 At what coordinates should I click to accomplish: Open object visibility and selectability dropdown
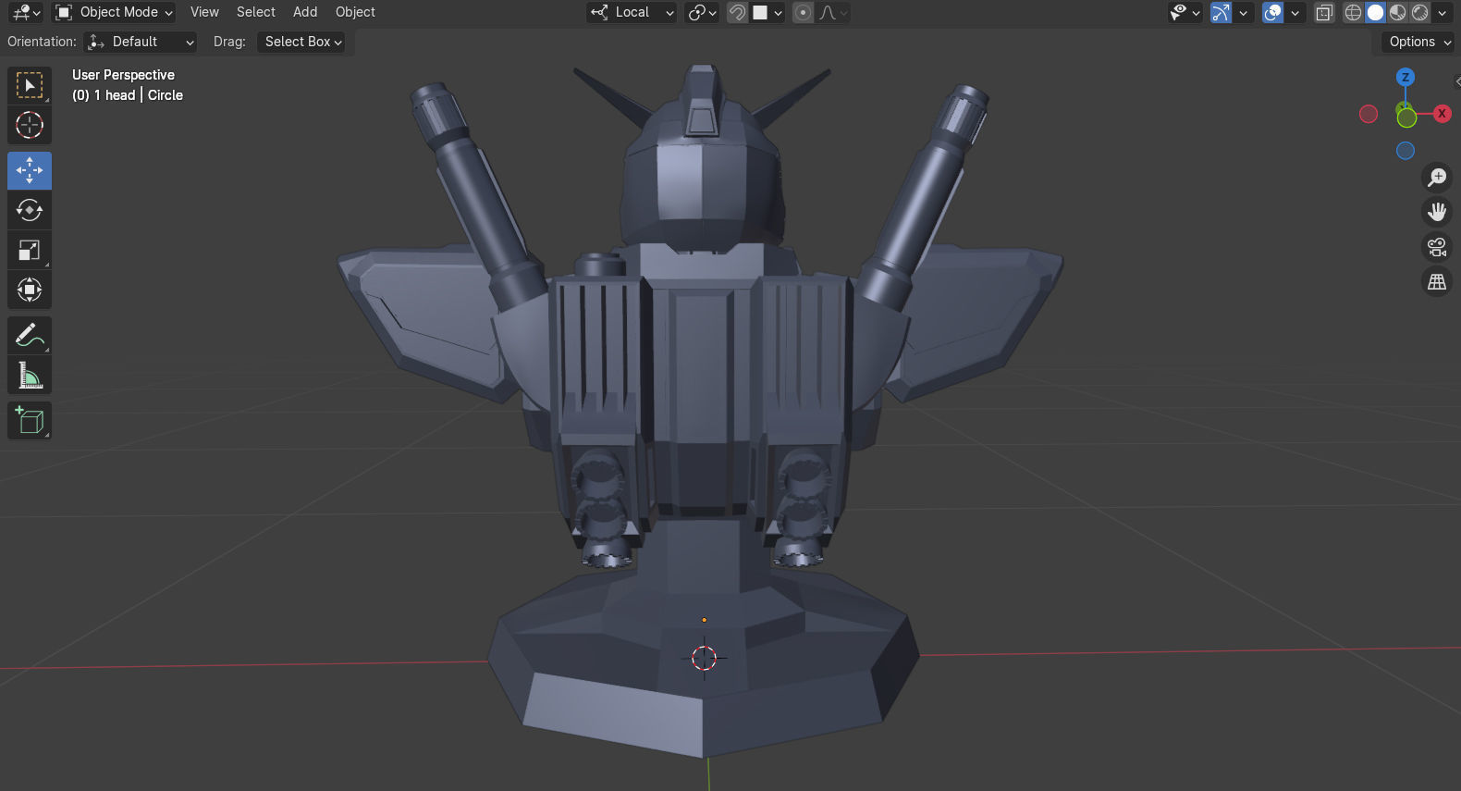click(1185, 12)
